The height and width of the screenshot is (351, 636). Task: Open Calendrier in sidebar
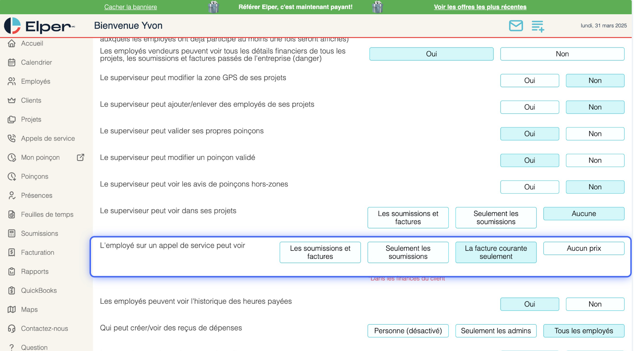tap(36, 63)
